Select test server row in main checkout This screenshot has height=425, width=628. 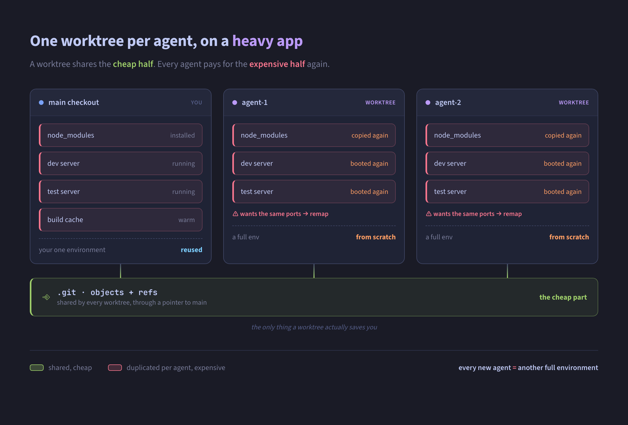point(121,192)
